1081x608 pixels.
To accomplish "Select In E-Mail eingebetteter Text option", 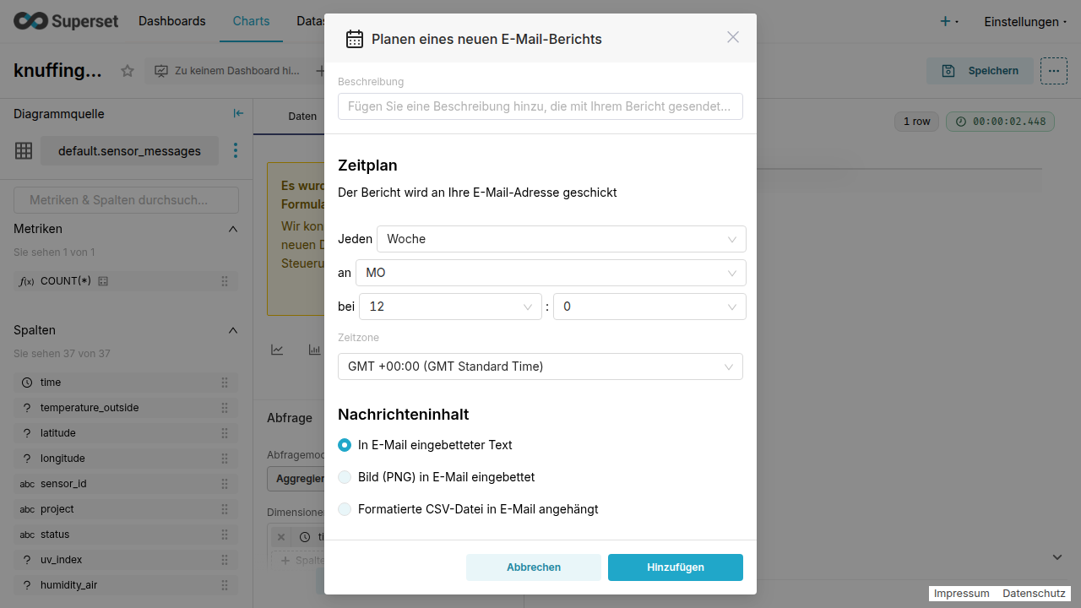I will [345, 445].
